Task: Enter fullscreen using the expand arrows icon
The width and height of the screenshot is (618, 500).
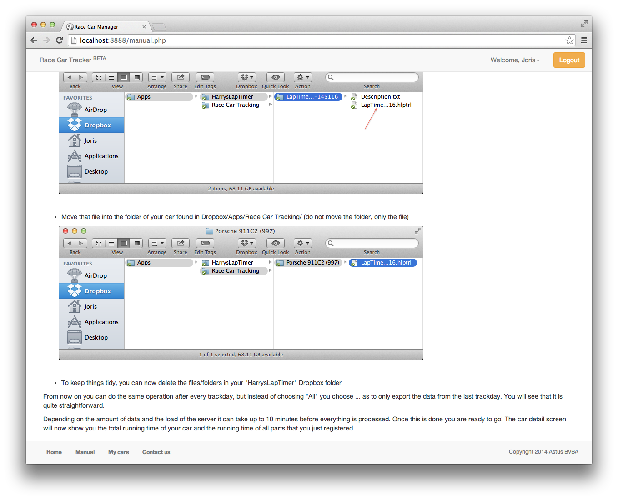Action: point(584,24)
